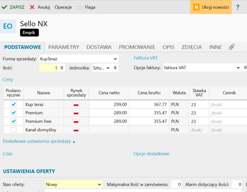Select the Premium free row name
247x192 pixels.
click(x=38, y=121)
